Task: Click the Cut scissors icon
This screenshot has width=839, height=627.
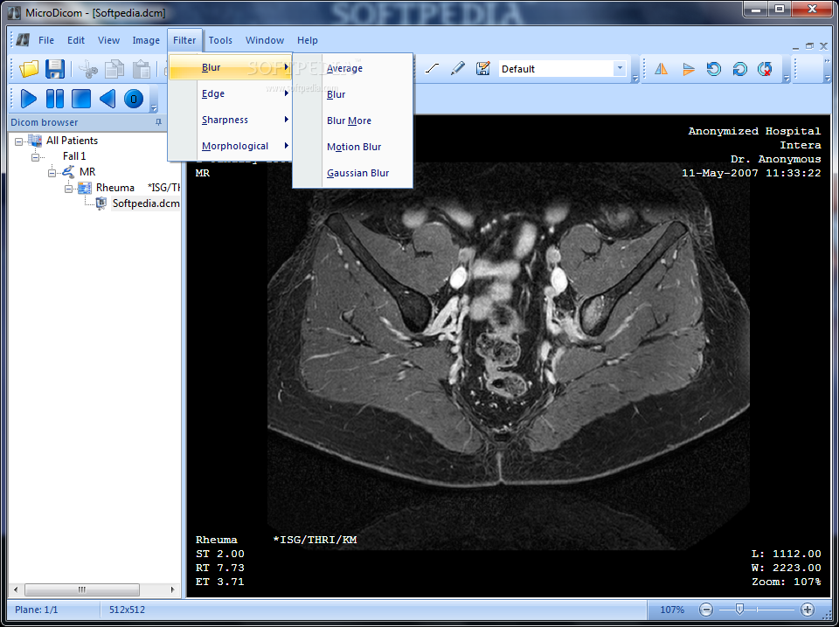Action: click(x=87, y=69)
